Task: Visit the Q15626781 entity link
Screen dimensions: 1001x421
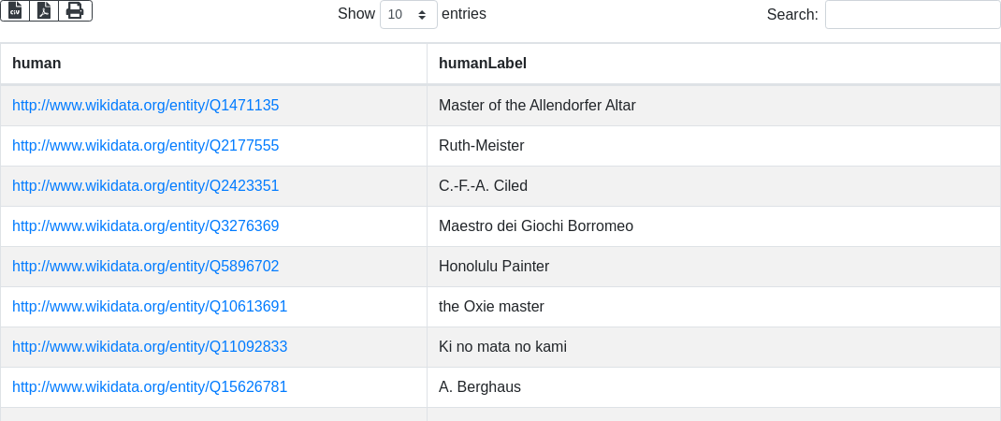Action: pos(150,387)
